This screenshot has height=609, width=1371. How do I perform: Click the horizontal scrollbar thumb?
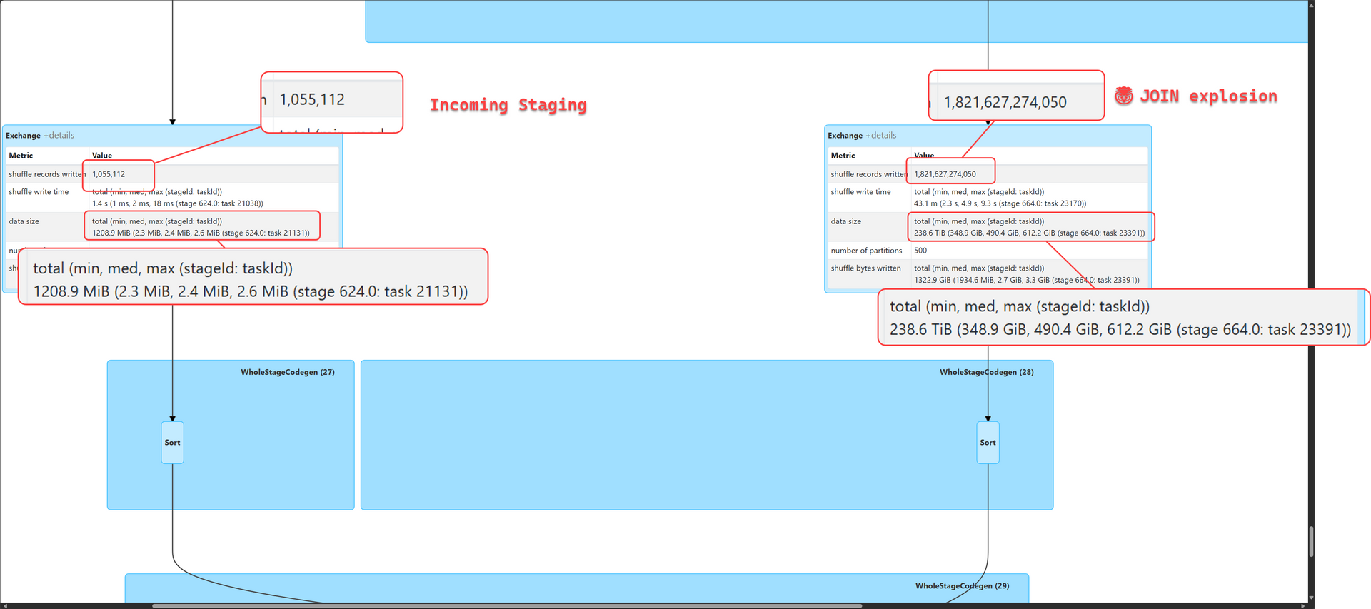pyautogui.click(x=507, y=605)
